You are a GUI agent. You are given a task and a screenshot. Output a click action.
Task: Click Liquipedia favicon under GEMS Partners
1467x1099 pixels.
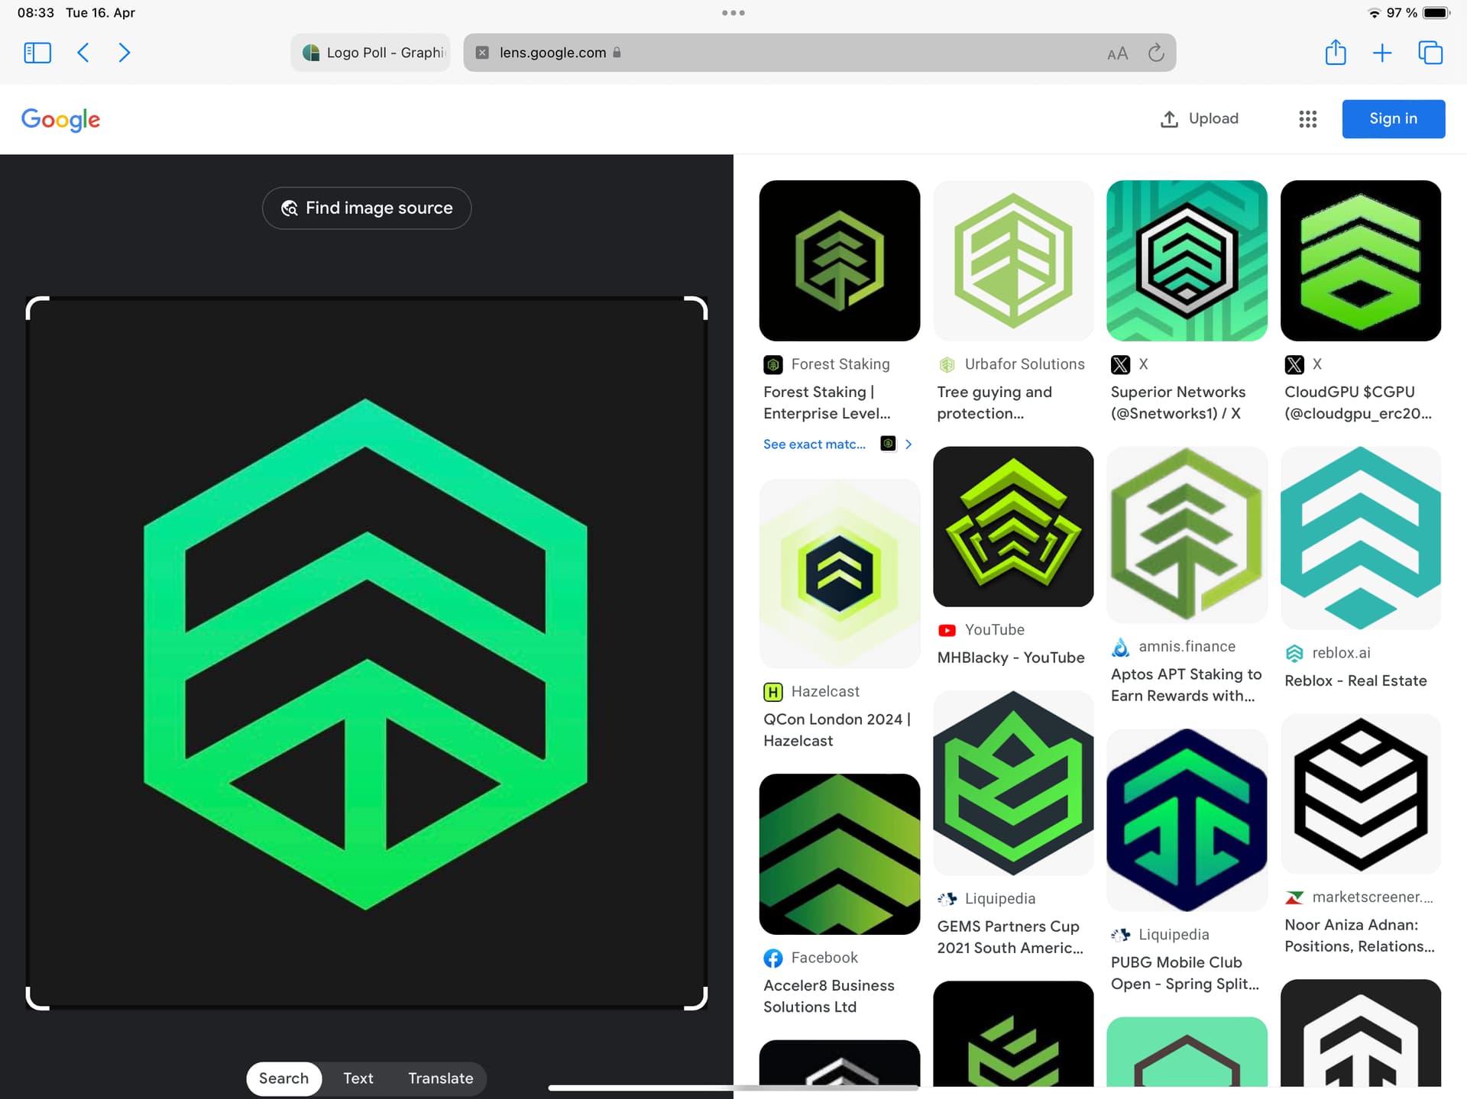(x=947, y=899)
